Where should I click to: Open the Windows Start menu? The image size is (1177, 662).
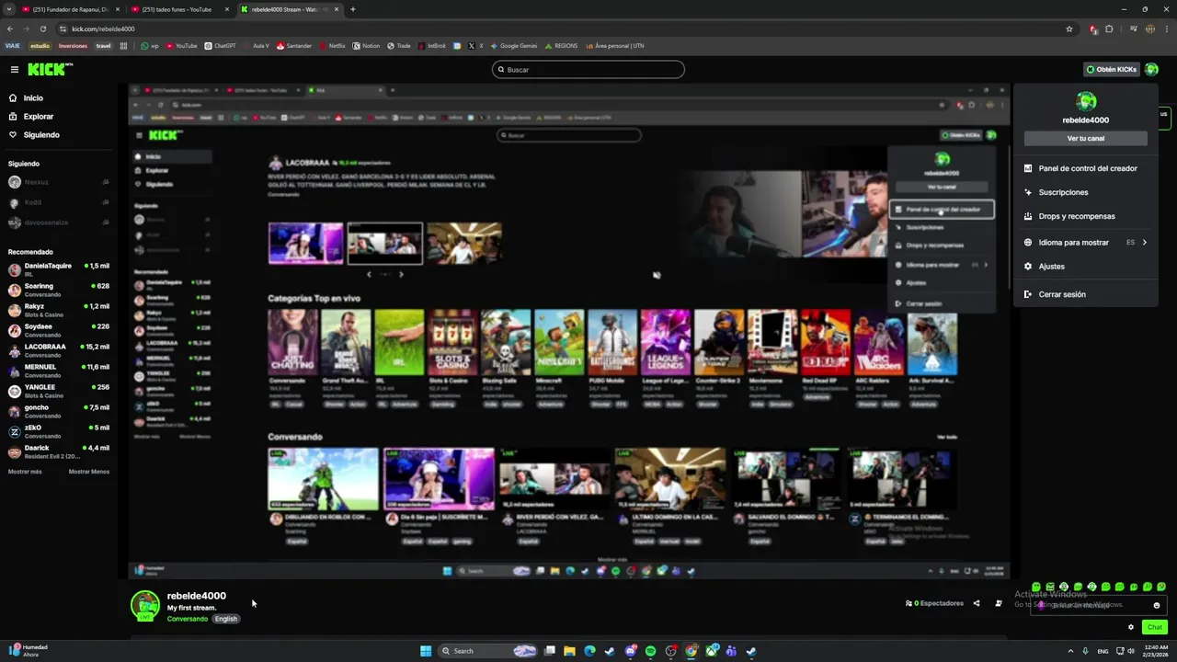[x=426, y=651]
